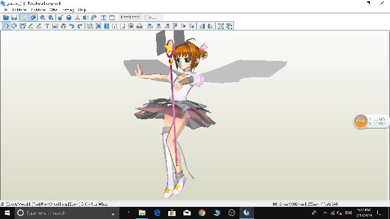This screenshot has height=219, width=390.
Task: Click the Unfold button
Action: tap(130, 17)
